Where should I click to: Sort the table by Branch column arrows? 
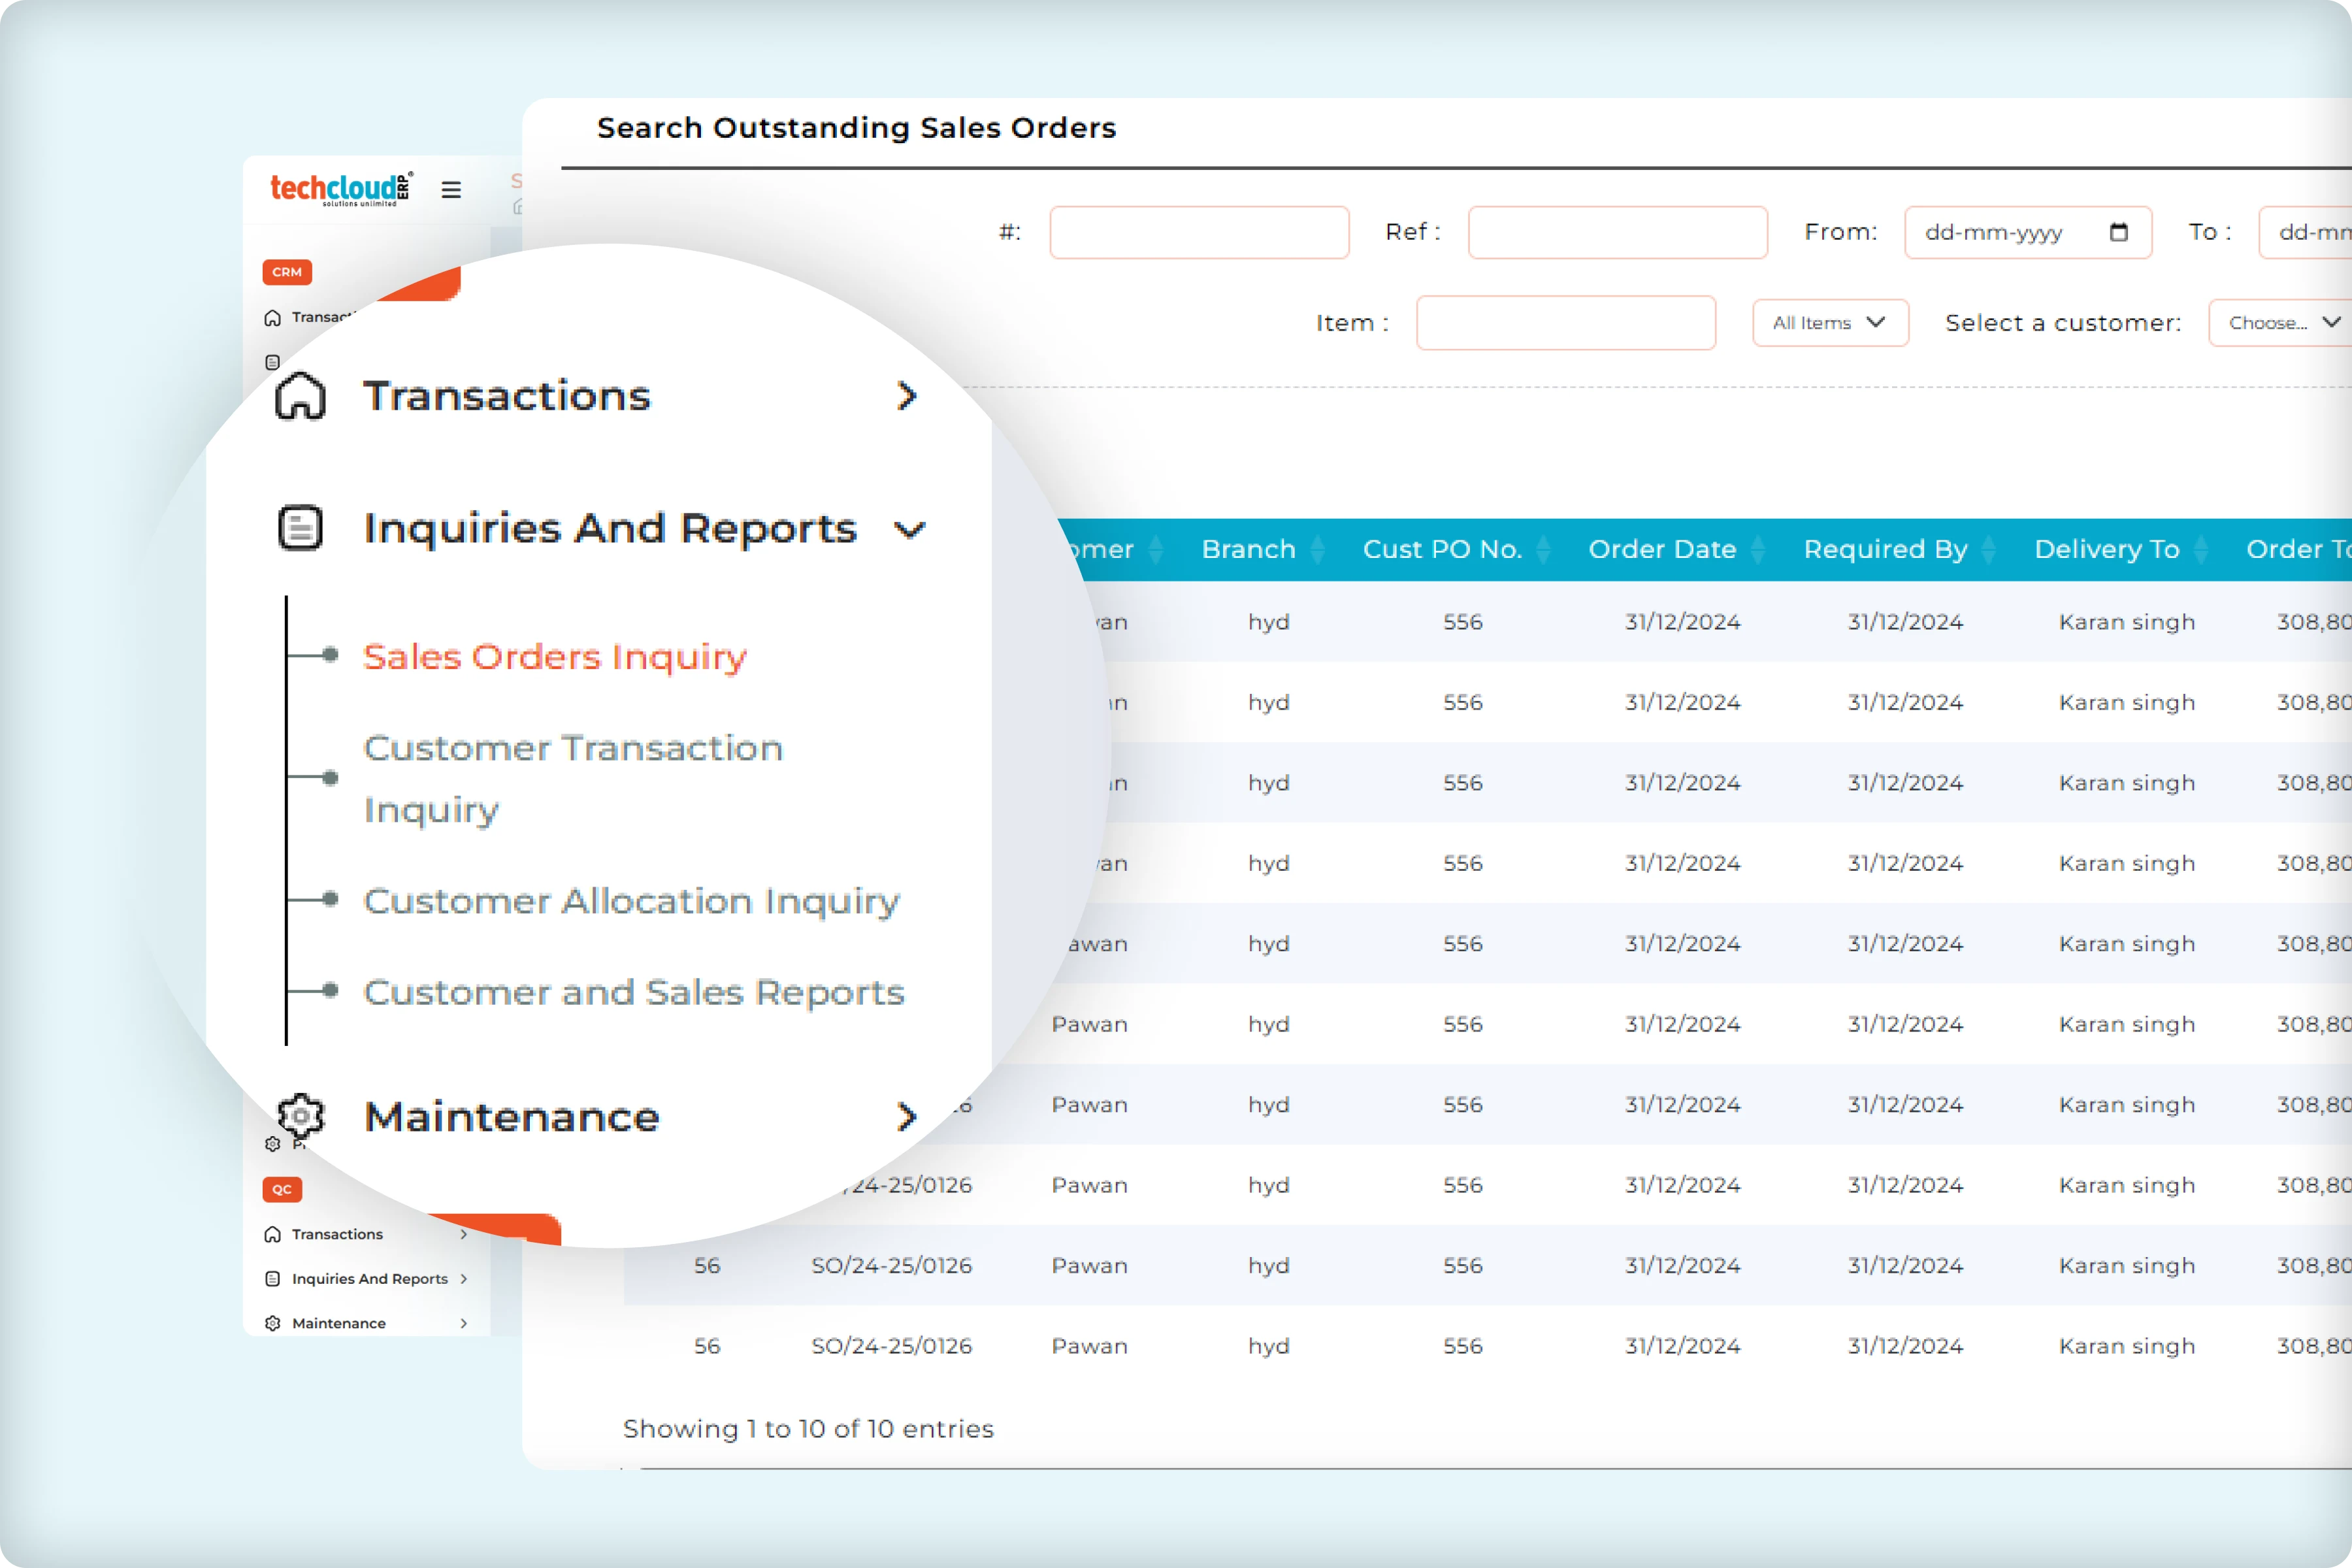coord(1318,549)
